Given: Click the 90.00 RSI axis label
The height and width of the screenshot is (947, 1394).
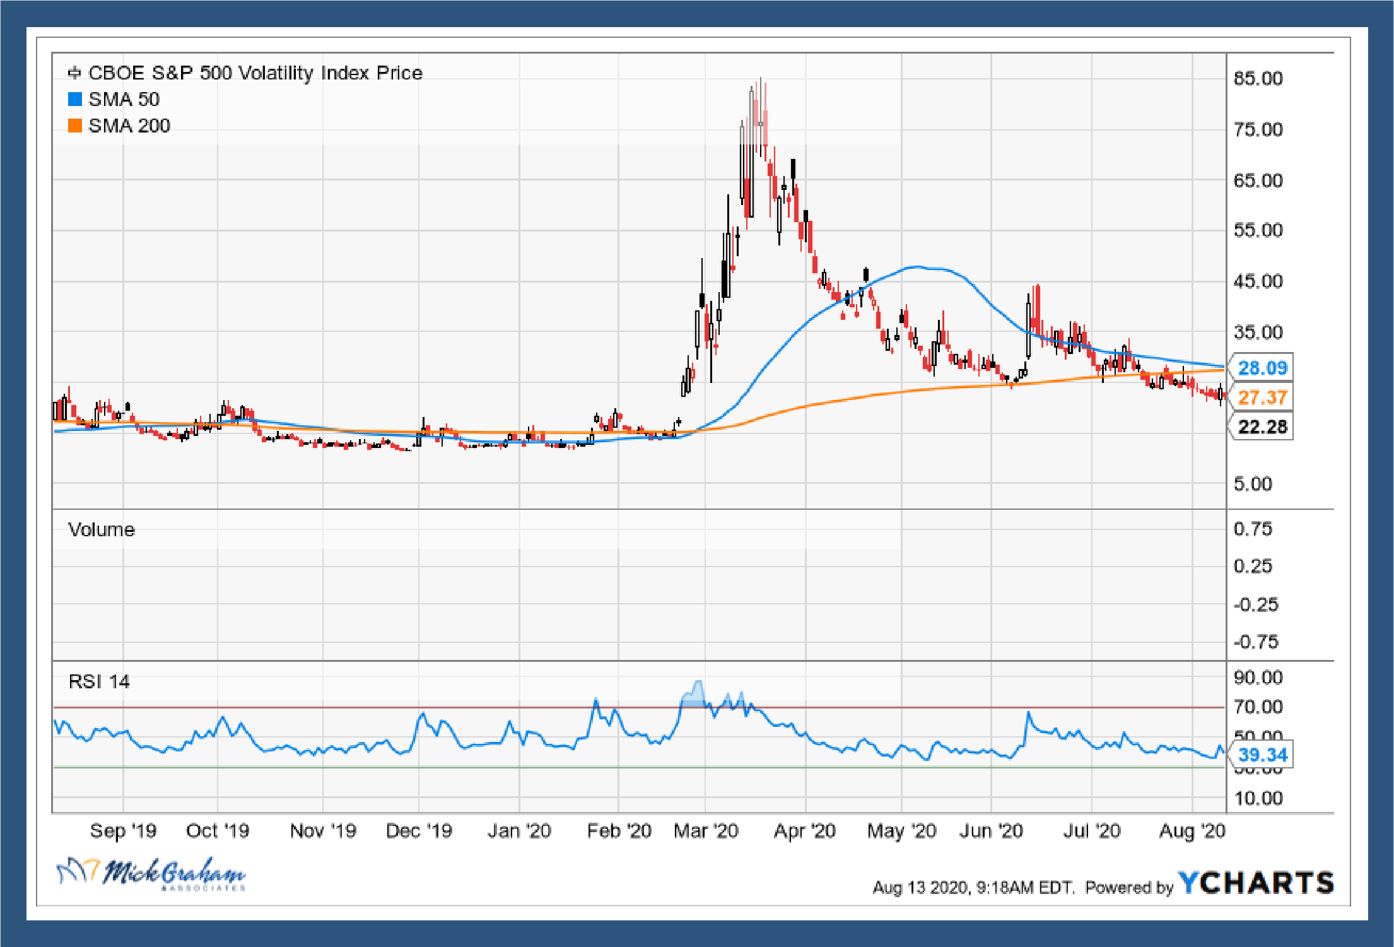Looking at the screenshot, I should [1258, 678].
